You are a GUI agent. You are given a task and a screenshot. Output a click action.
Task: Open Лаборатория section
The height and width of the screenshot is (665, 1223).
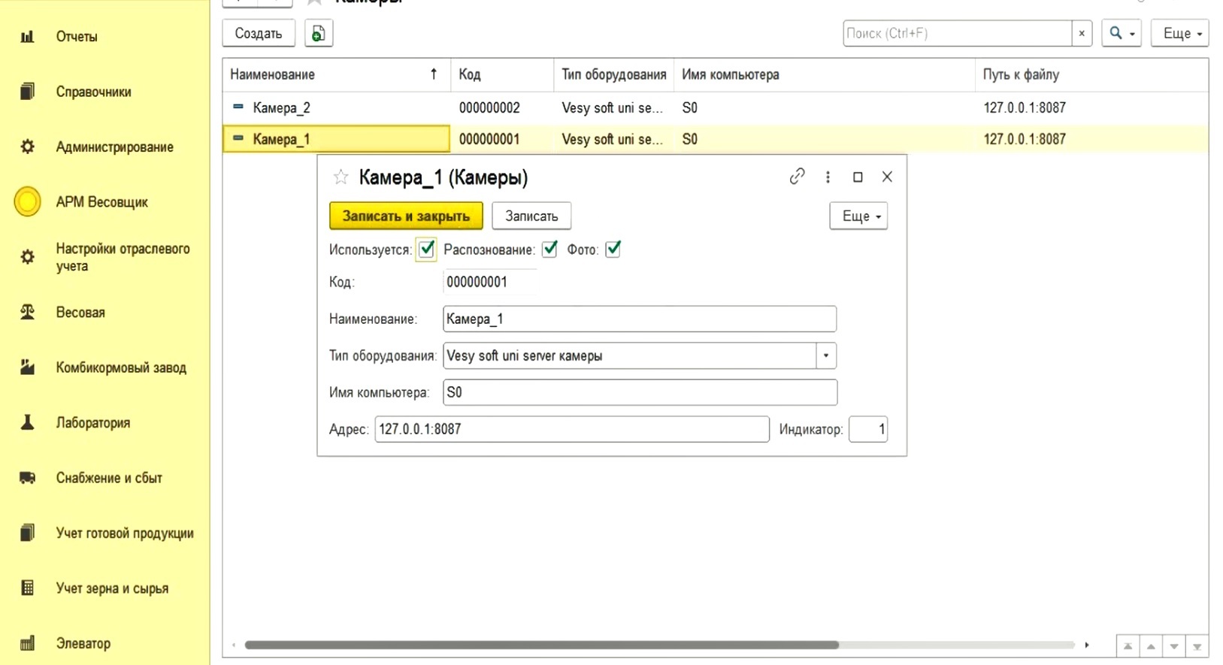point(92,422)
